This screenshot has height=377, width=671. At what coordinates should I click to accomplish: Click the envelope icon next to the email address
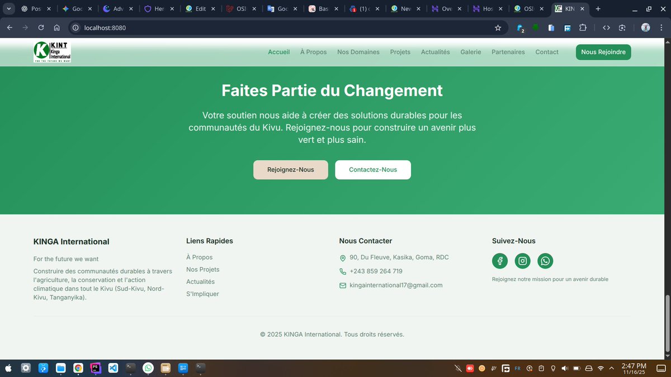click(342, 285)
